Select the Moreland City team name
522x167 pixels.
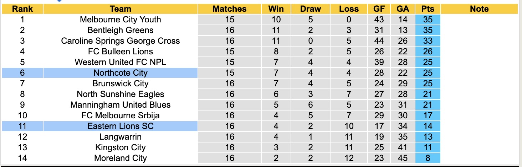pos(121,158)
